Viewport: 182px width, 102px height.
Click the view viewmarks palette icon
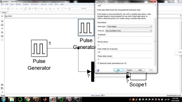click(2, 88)
